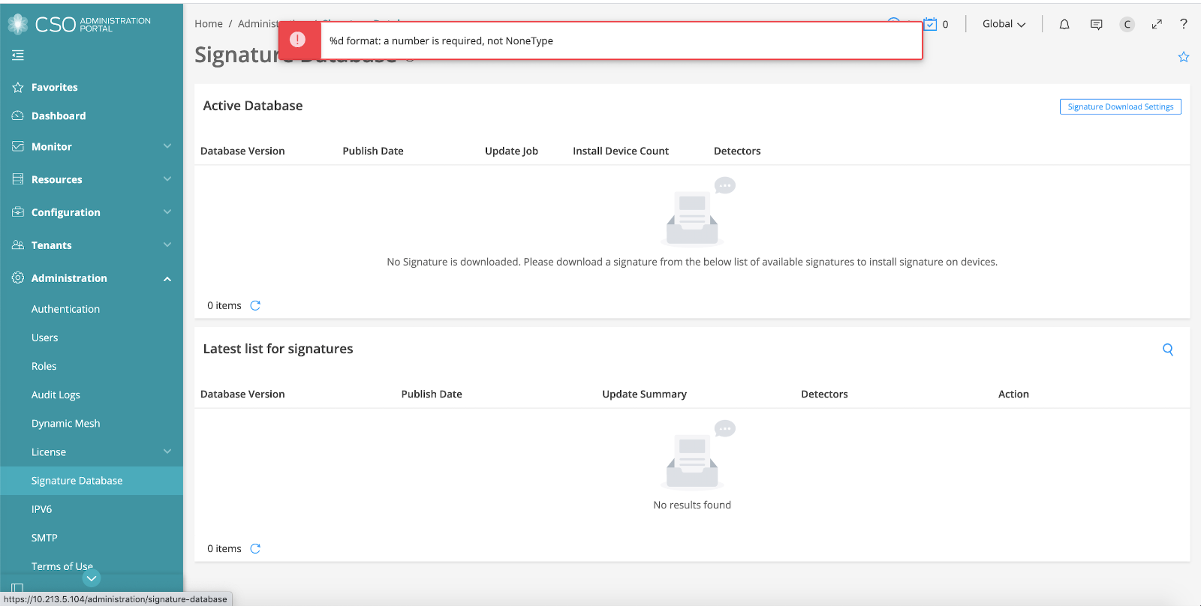Image resolution: width=1201 pixels, height=606 pixels.
Task: Click the Resources server icon
Action: point(18,179)
